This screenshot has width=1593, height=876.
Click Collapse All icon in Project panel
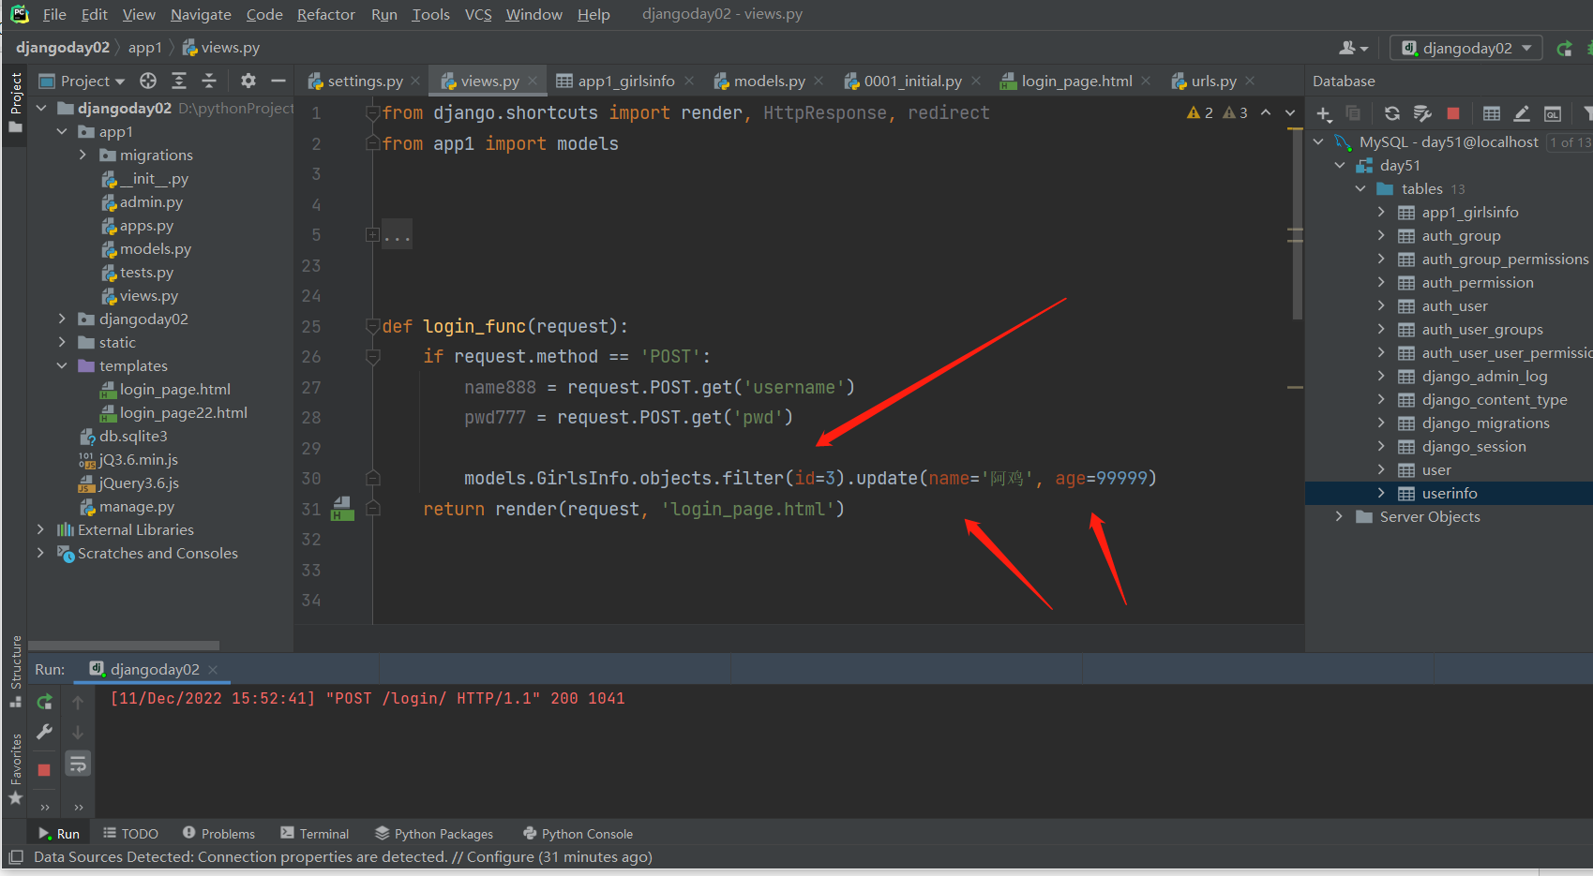209,82
